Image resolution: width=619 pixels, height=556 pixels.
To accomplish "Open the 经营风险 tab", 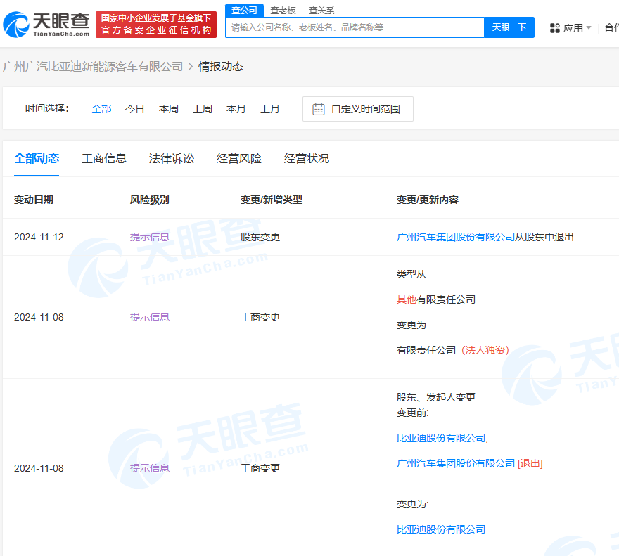I will [x=239, y=158].
